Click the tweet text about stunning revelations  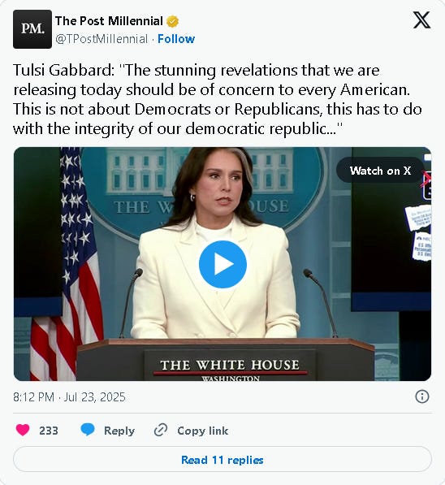[218, 99]
